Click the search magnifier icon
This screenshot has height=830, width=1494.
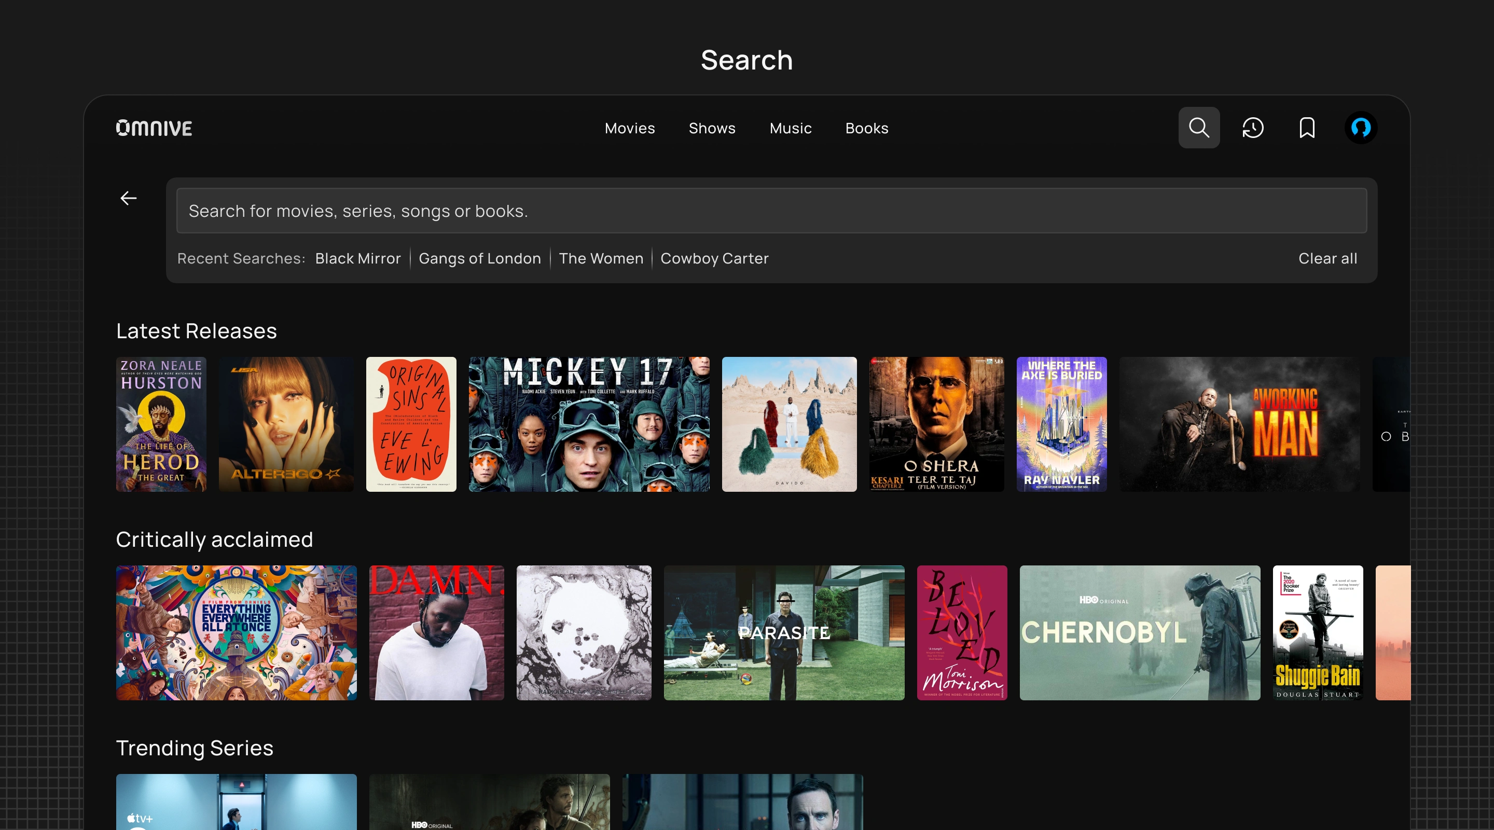tap(1198, 128)
